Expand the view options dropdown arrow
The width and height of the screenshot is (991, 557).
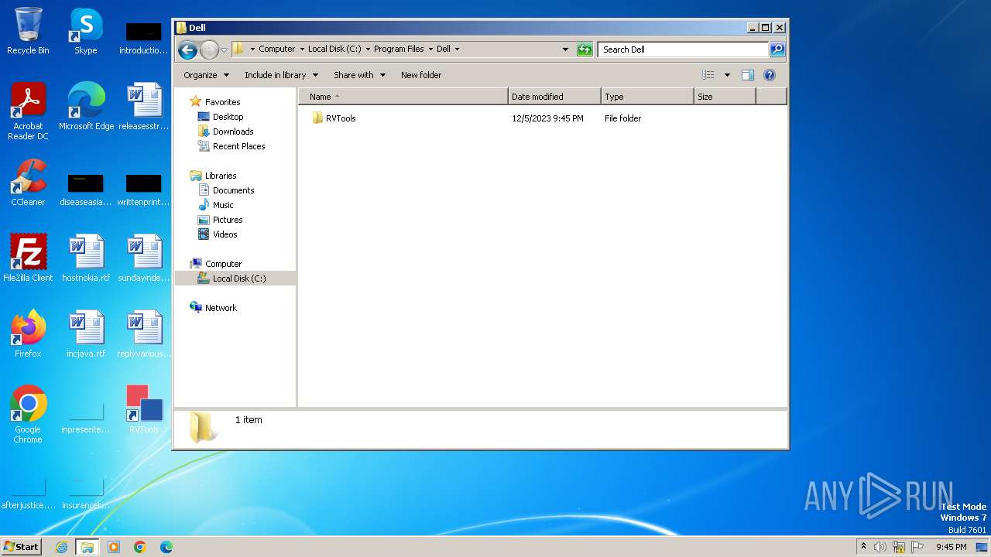(727, 75)
